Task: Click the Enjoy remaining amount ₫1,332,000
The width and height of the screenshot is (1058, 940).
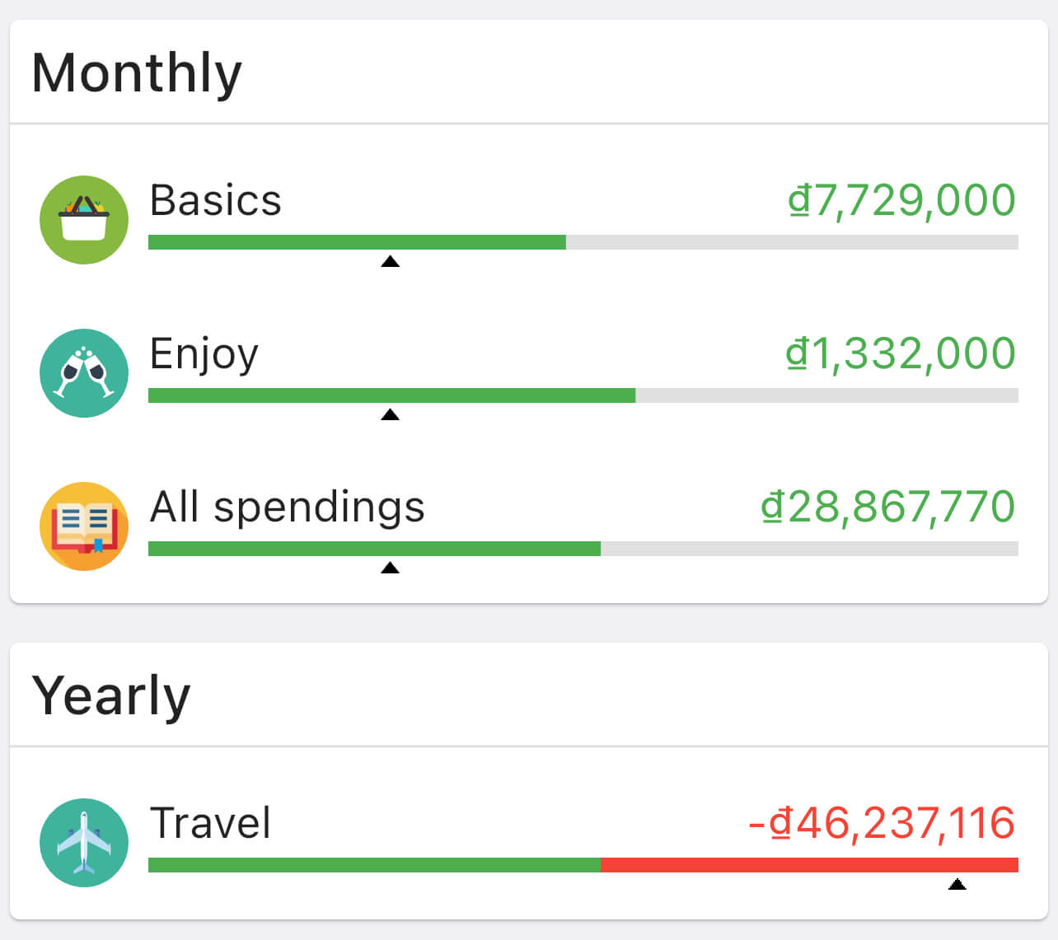Action: [x=901, y=353]
